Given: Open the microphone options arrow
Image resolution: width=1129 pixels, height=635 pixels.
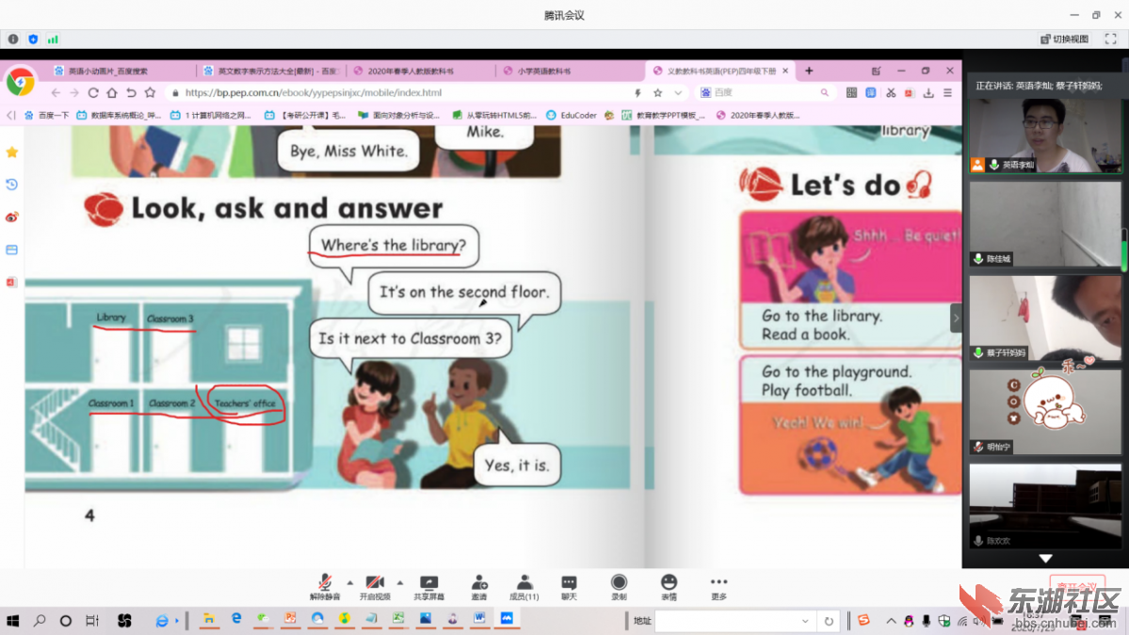Looking at the screenshot, I should 350,582.
